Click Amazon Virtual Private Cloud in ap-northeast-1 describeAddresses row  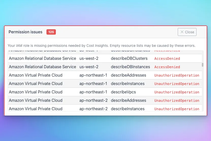coord(36,75)
